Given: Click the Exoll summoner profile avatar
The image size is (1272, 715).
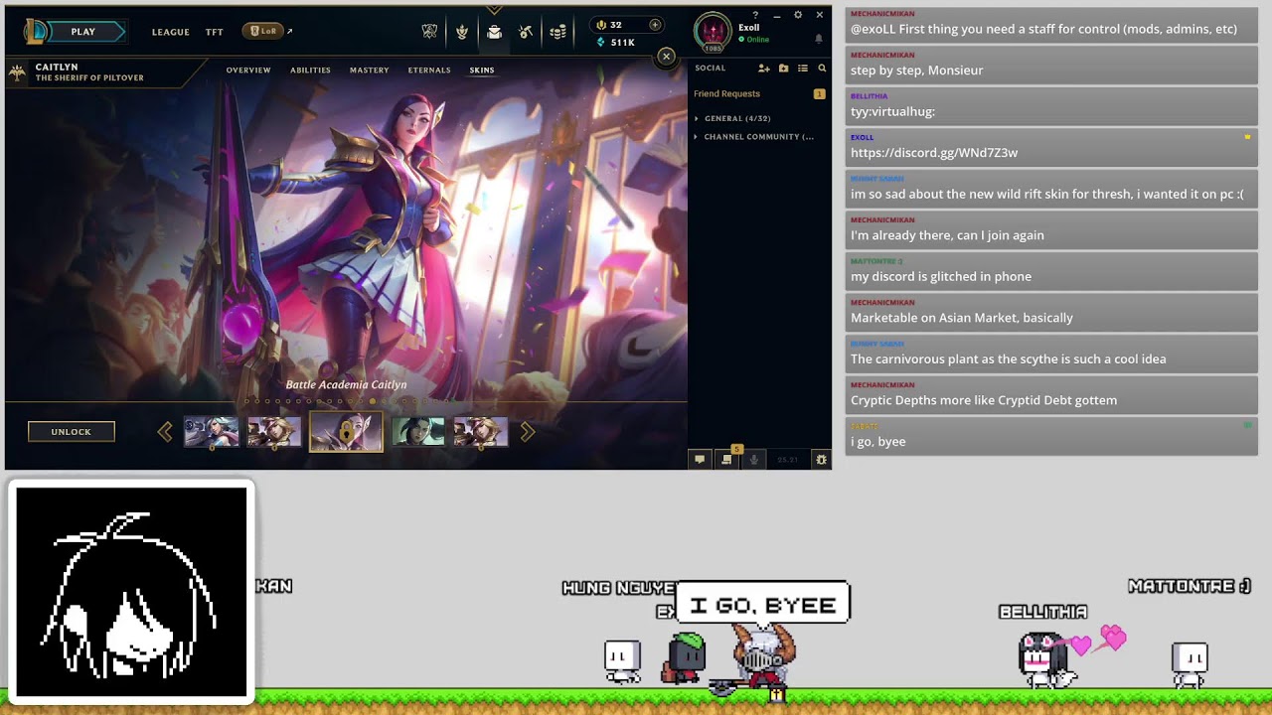Looking at the screenshot, I should (713, 32).
